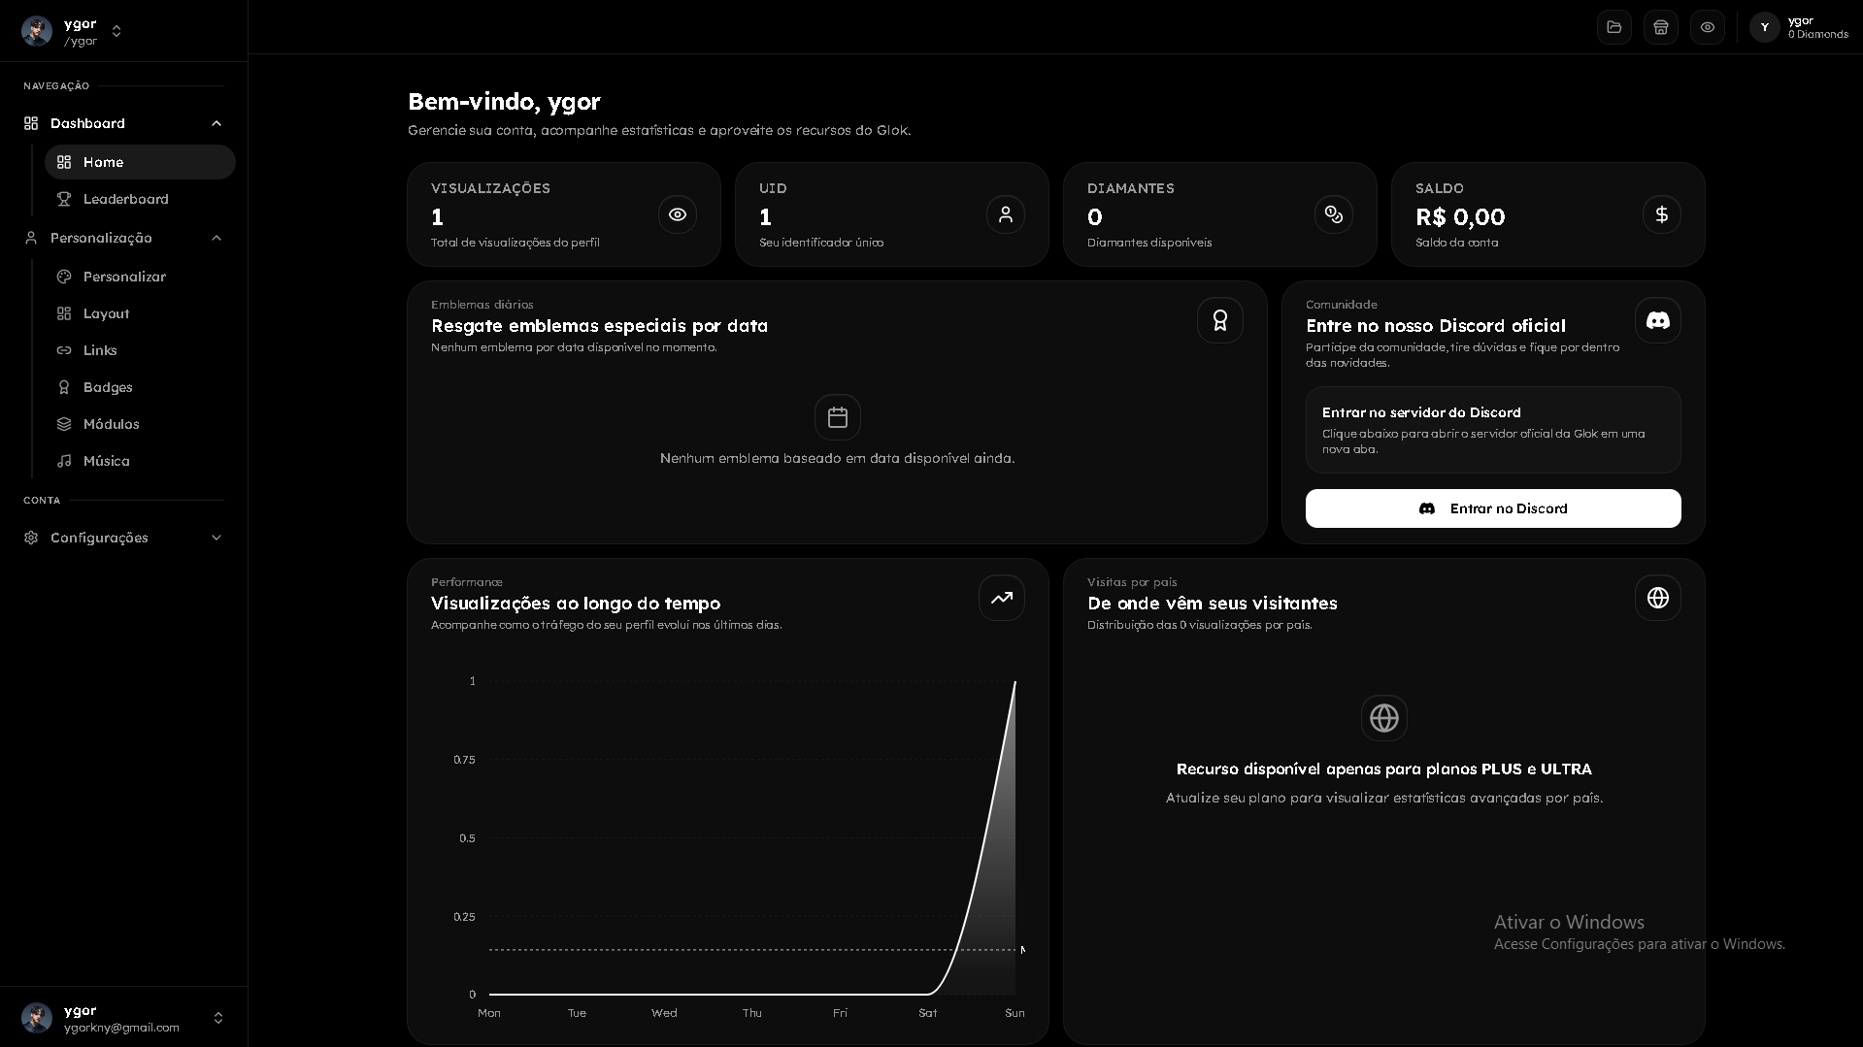
Task: Click the globe icon in Visitas por país header
Action: pos(1657,598)
